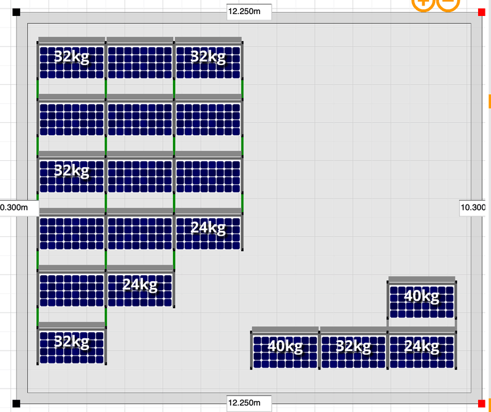
Task: Select the upper 40kg panel in the right array
Action: (x=422, y=301)
